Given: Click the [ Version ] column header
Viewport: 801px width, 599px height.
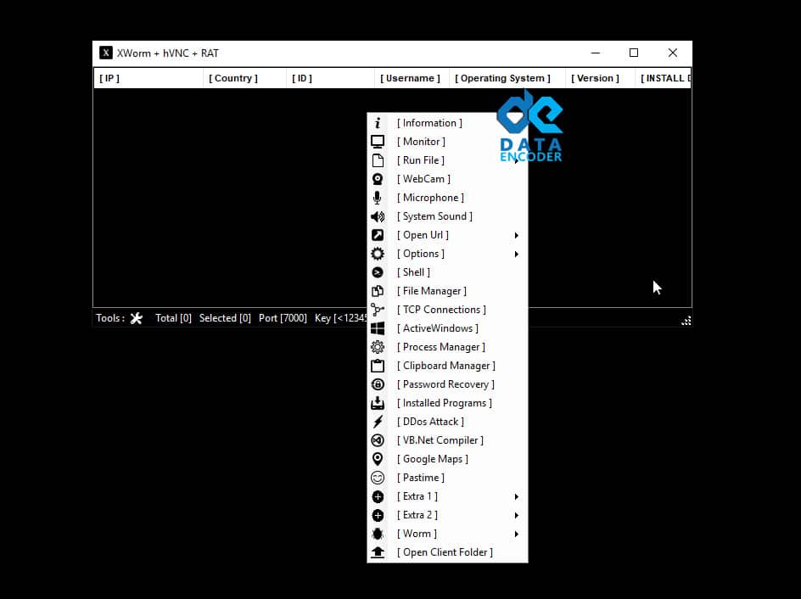Looking at the screenshot, I should [600, 78].
